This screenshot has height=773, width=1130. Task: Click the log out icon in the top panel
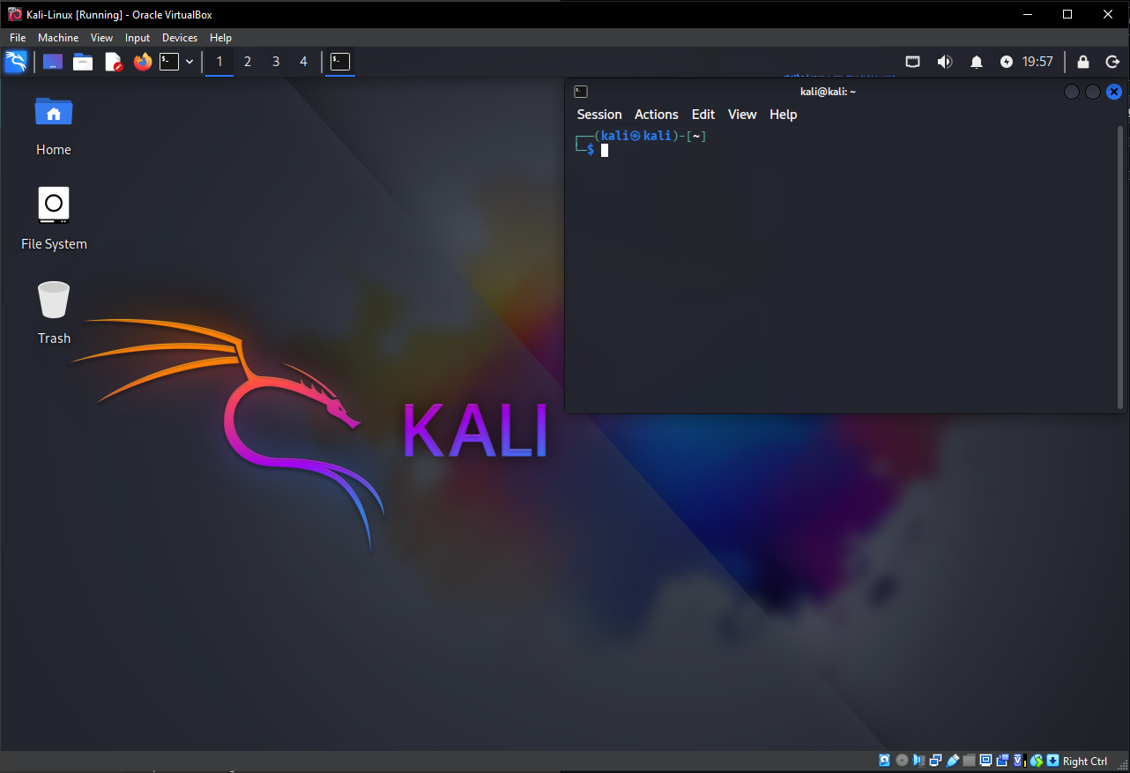point(1111,62)
